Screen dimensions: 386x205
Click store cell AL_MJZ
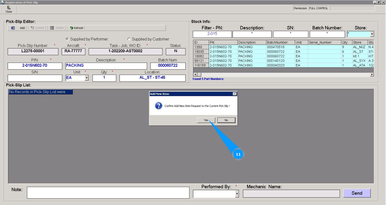360,47
